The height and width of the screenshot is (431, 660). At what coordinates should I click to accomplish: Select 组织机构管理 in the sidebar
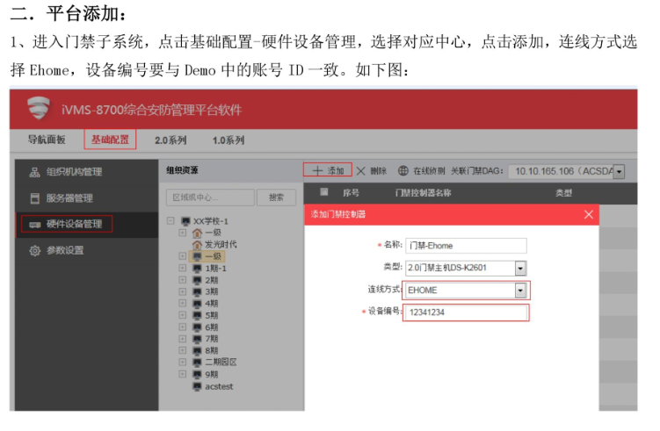tap(87, 172)
